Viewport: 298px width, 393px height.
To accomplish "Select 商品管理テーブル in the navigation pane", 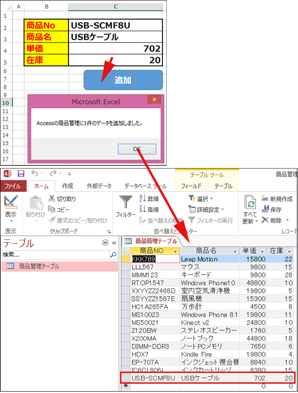I will (39, 266).
